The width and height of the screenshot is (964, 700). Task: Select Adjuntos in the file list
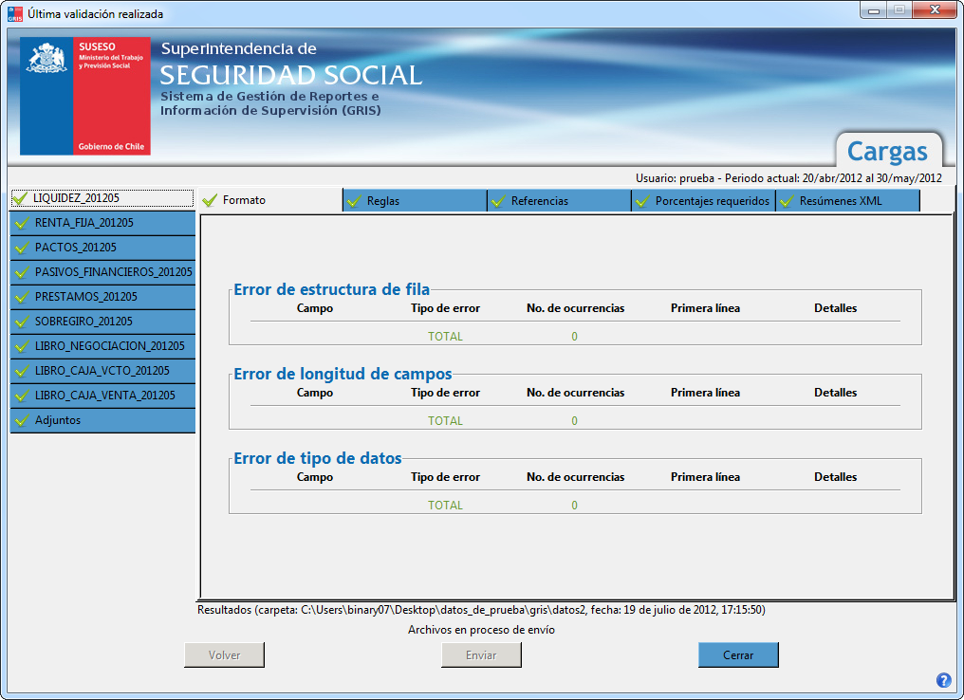[x=102, y=420]
